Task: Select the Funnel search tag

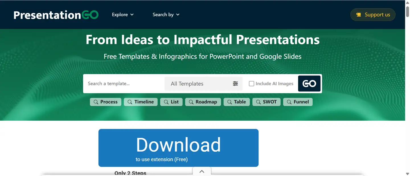Action: tap(298, 102)
